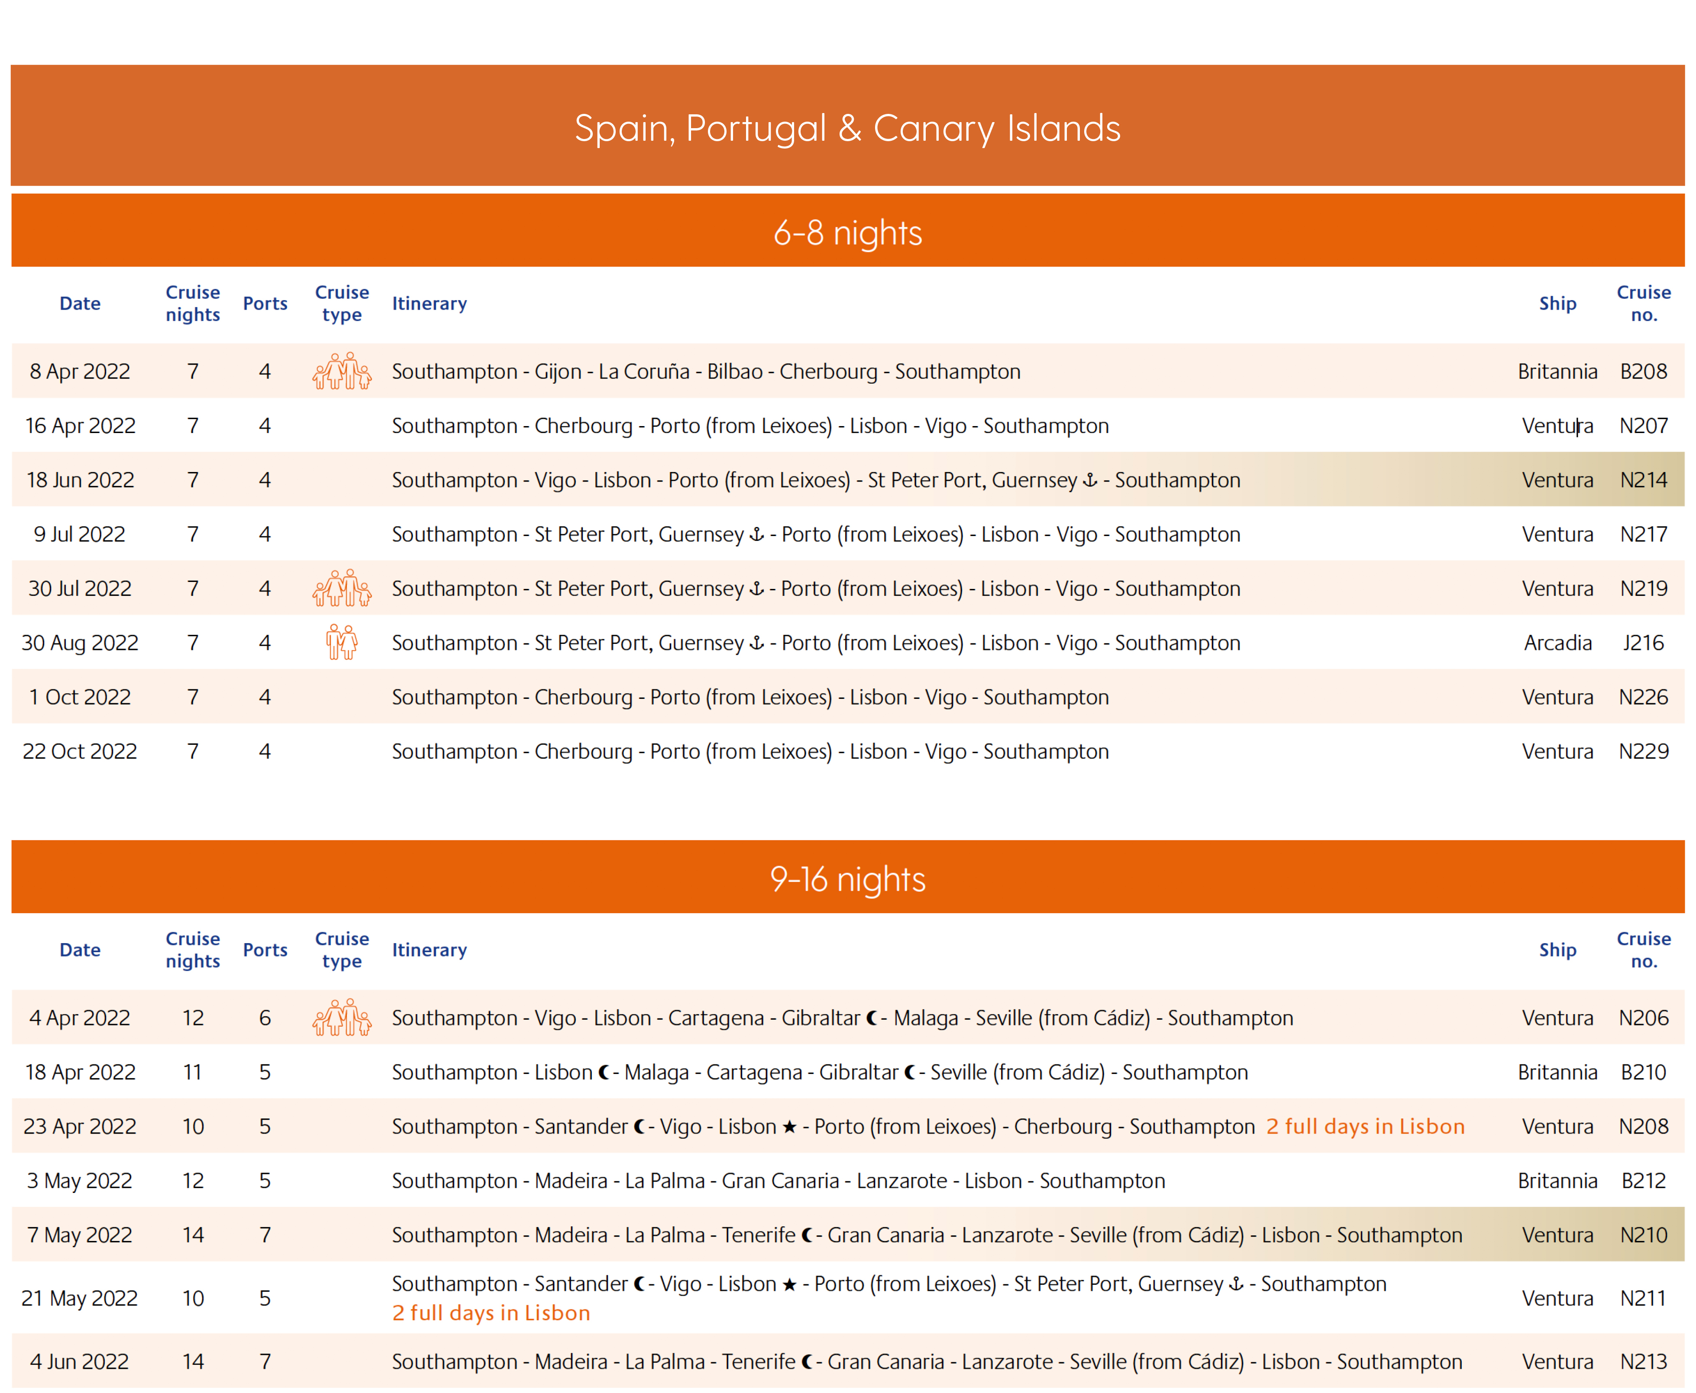Click the date '4 Jun 2022'
1696x1393 pixels.
pos(79,1362)
